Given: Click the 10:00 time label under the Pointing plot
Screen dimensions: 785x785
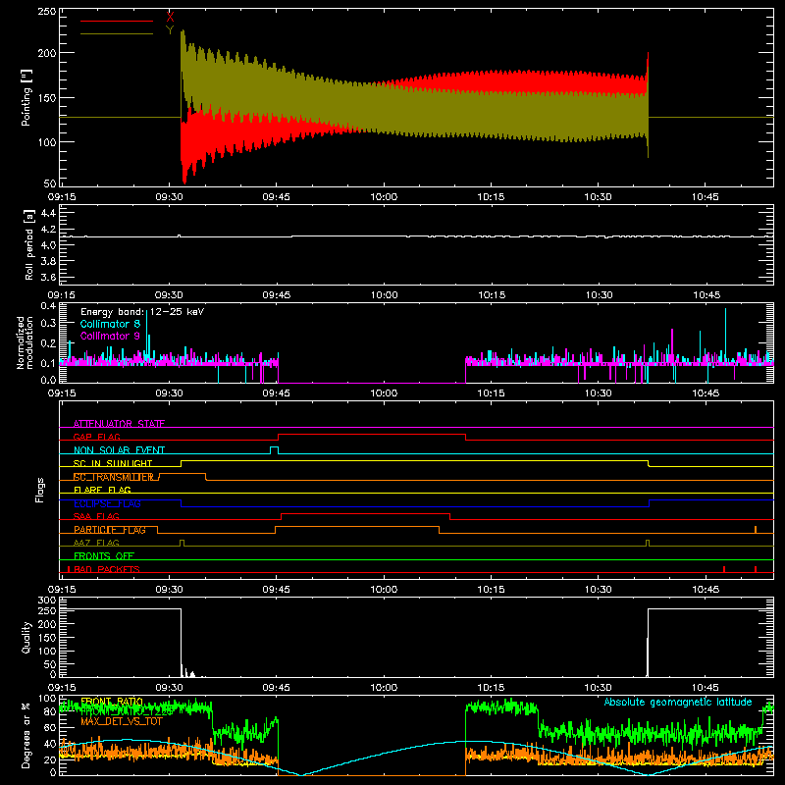Looking at the screenshot, I should [x=384, y=197].
